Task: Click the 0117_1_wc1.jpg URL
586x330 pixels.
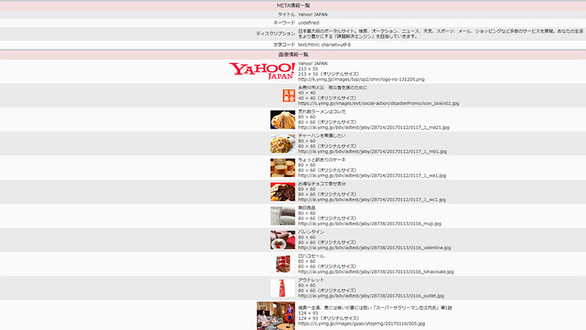Action: point(372,200)
